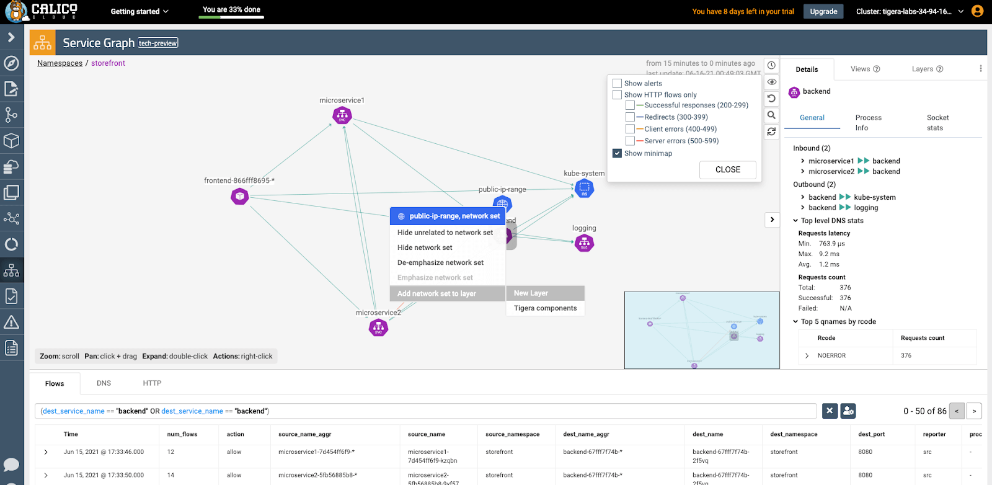Viewport: 992px width, 485px height.
Task: Open the compliance checklist sidebar icon
Action: (11, 296)
